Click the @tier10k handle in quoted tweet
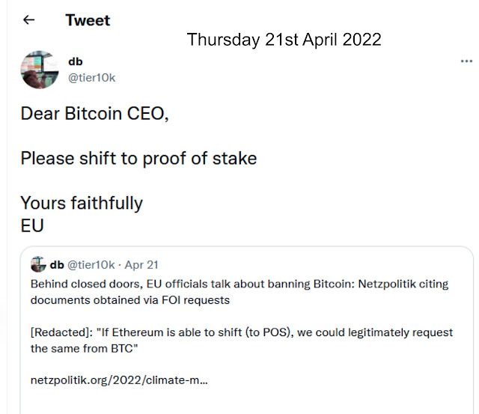This screenshot has width=479, height=414. tap(92, 265)
